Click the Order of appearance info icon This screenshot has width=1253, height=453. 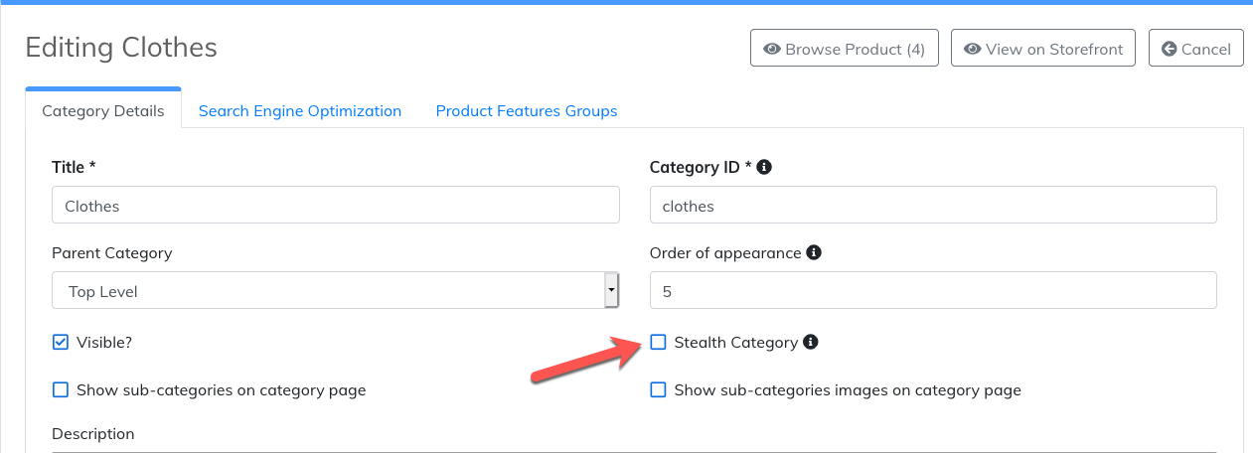[814, 252]
